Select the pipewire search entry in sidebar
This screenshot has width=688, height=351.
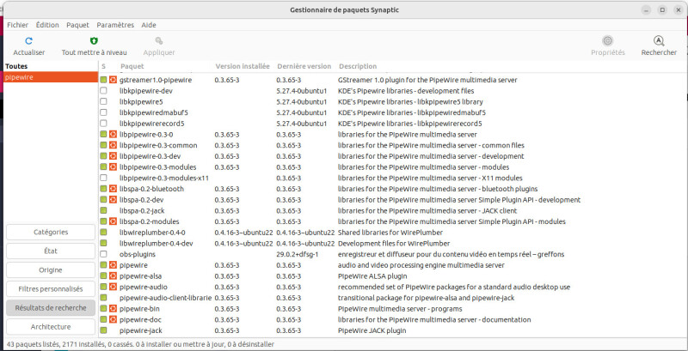coord(50,77)
